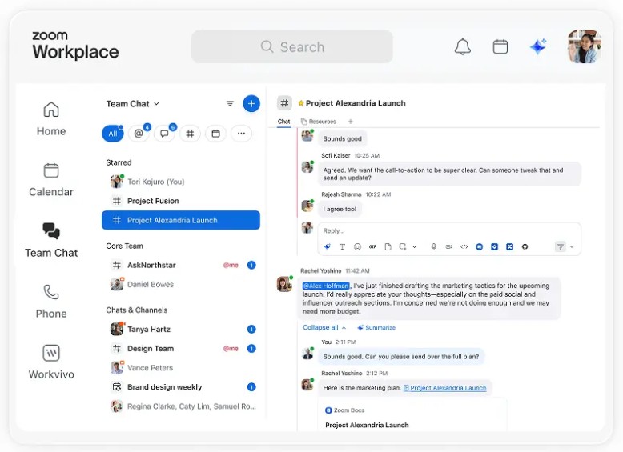Launch the AI Companion sparkle icon
This screenshot has width=623, height=452.
coord(538,47)
